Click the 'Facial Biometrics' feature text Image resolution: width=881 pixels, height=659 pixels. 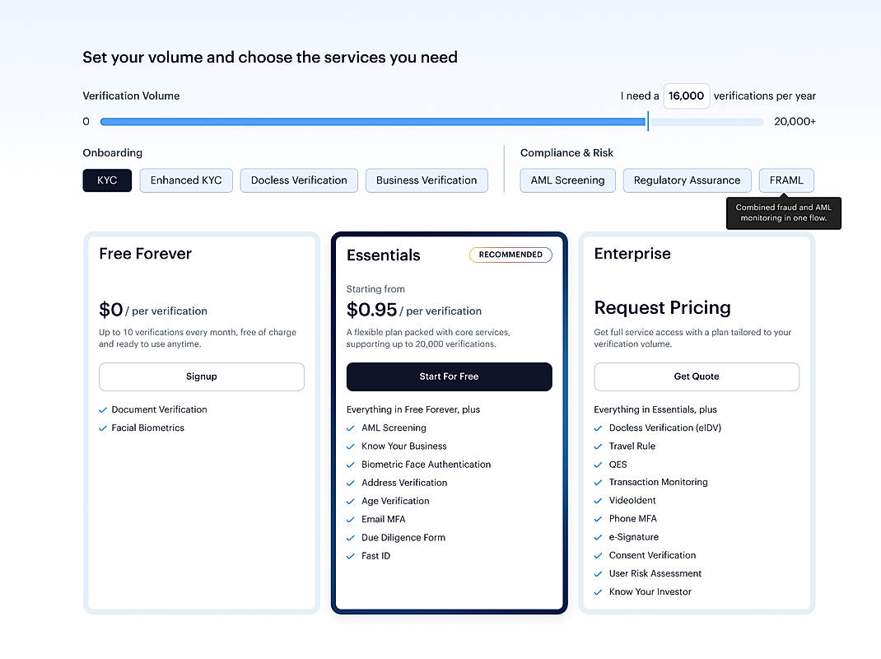147,428
